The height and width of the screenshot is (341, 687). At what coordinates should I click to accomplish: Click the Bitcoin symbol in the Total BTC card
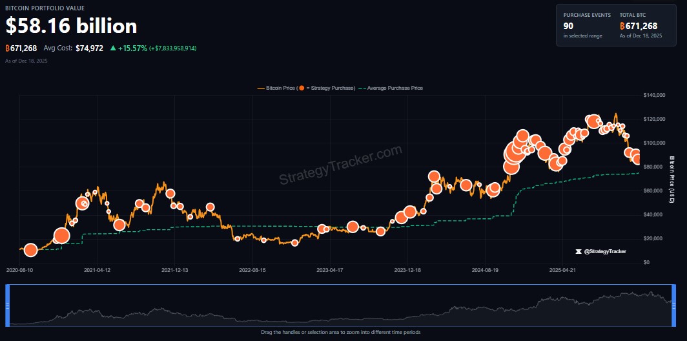pyautogui.click(x=622, y=26)
